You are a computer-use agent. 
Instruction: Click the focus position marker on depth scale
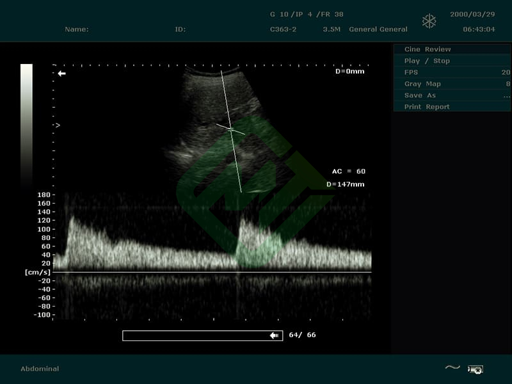[x=58, y=125]
